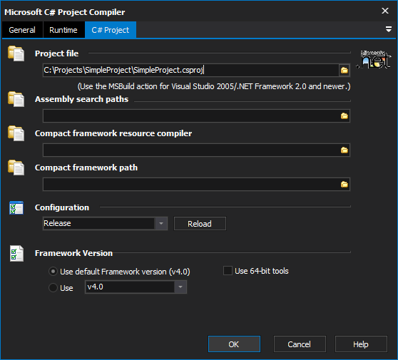Click the Assembly search paths documents icon
The width and height of the screenshot is (398, 360).
16,99
